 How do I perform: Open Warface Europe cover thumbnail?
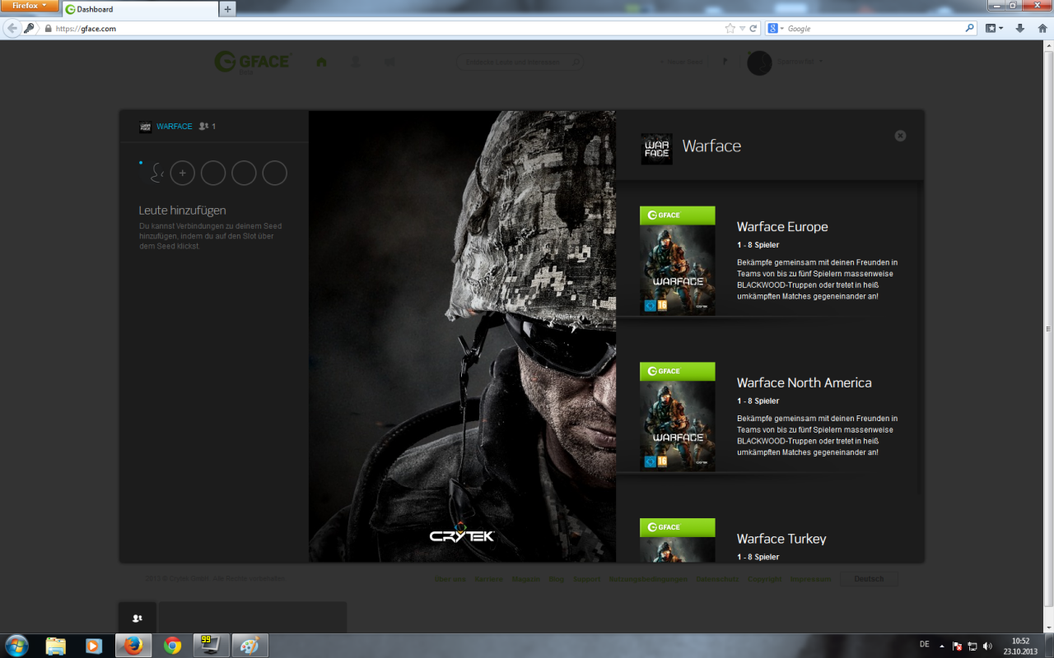pyautogui.click(x=677, y=261)
